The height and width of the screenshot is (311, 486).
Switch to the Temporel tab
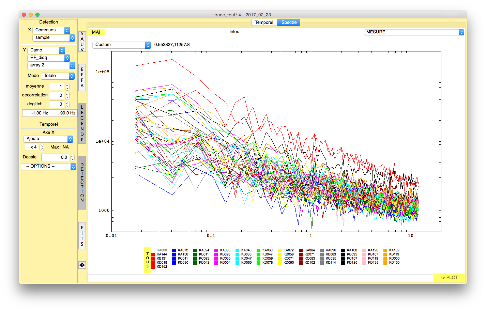[264, 22]
